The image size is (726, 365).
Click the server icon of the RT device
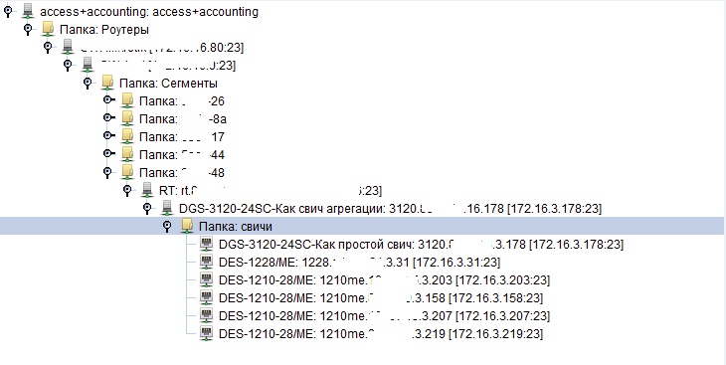(x=147, y=190)
